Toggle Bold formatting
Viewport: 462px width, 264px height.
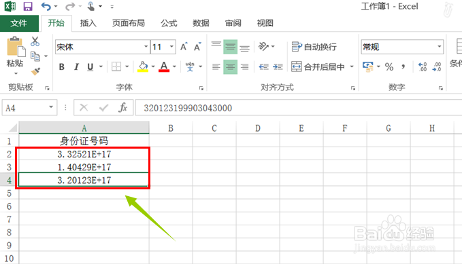click(62, 67)
